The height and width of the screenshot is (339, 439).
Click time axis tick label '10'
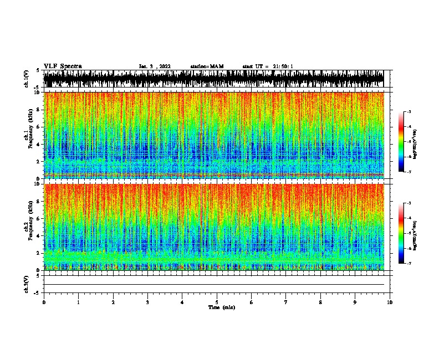pyautogui.click(x=390, y=302)
